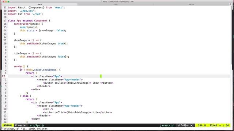Click 'if (!this.state.showImage) {' condition
Image resolution: width=234 pixels, height=131 pixels.
(40, 70)
